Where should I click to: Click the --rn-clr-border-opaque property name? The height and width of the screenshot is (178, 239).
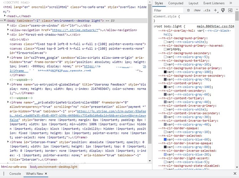tap(178, 128)
